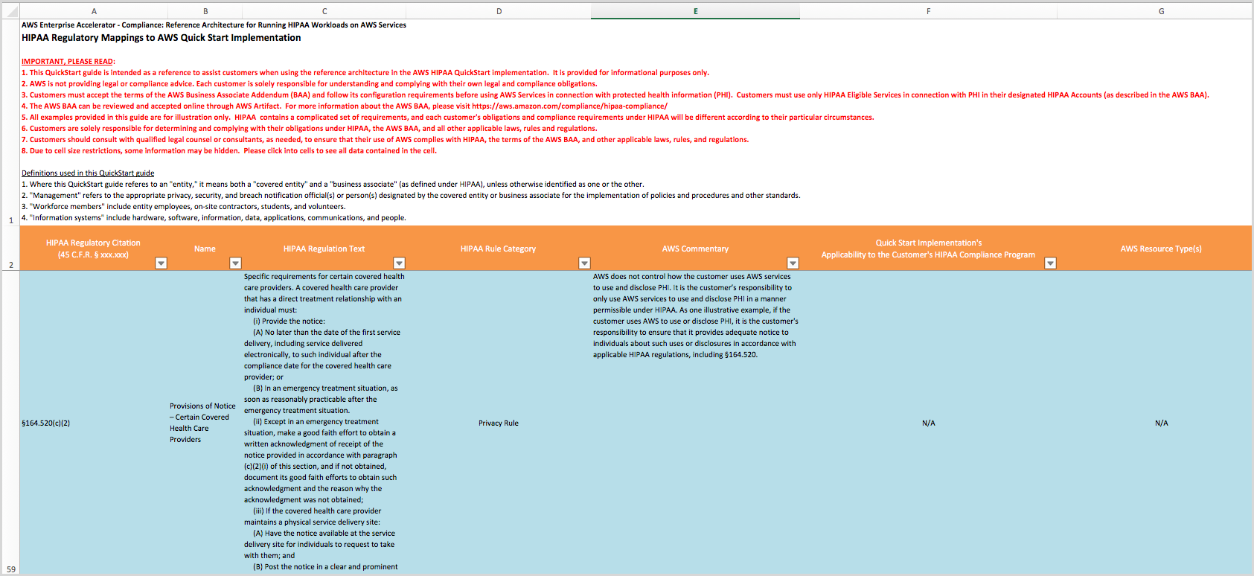Viewport: 1254px width, 576px height.
Task: Click the red 'IMPORTANT, PLEASE READ' heading
Action: [68, 62]
